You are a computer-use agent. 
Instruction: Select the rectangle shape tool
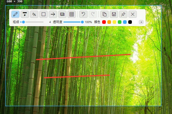44,14
